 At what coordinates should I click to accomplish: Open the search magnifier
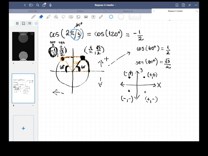pyautogui.click(x=38, y=5)
